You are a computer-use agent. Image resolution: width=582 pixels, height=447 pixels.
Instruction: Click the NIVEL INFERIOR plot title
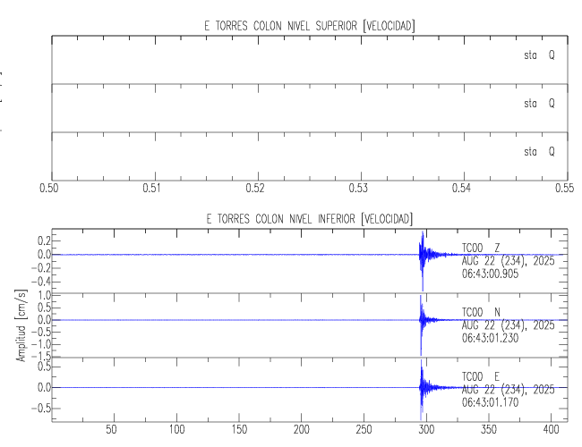click(x=310, y=218)
